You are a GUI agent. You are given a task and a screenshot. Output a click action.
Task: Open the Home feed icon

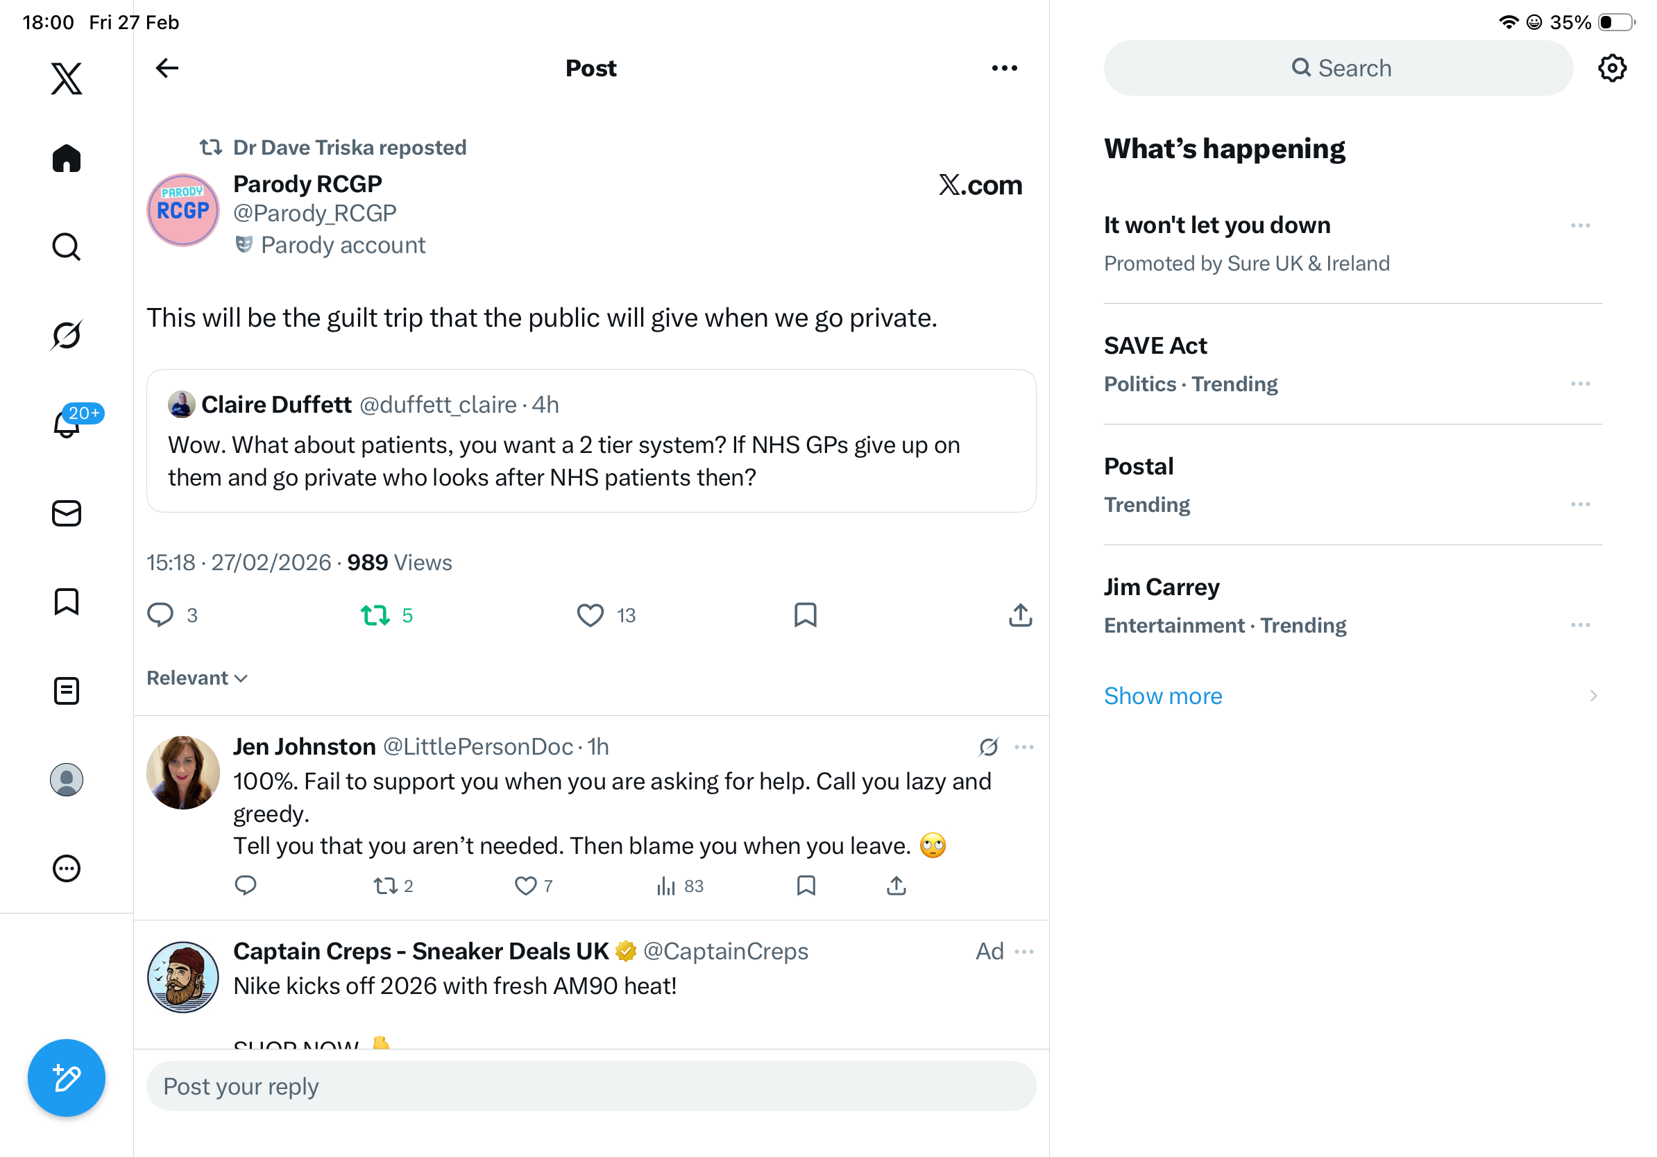(67, 158)
